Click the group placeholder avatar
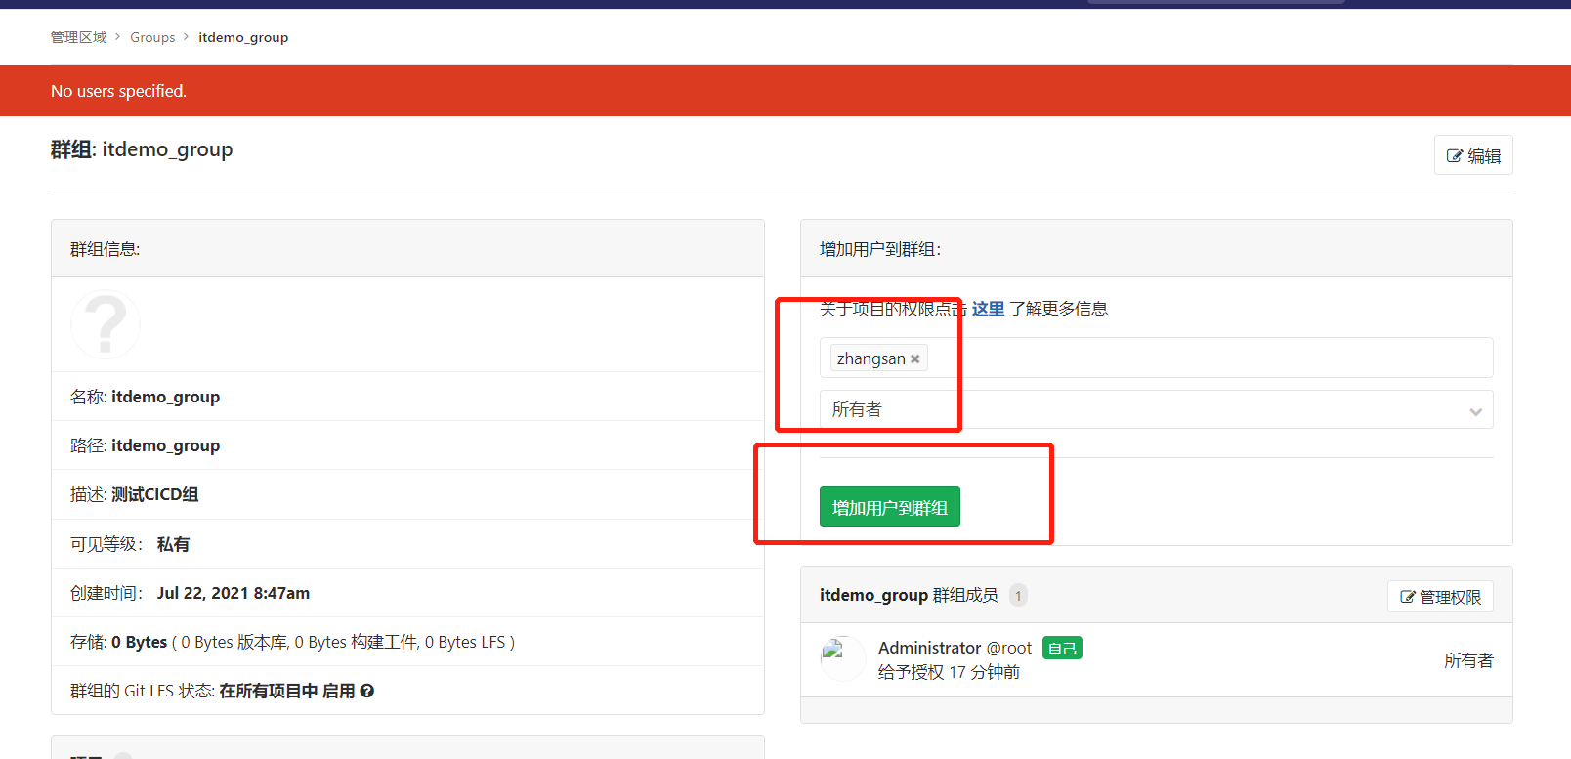Viewport: 1571px width, 759px height. (x=106, y=324)
